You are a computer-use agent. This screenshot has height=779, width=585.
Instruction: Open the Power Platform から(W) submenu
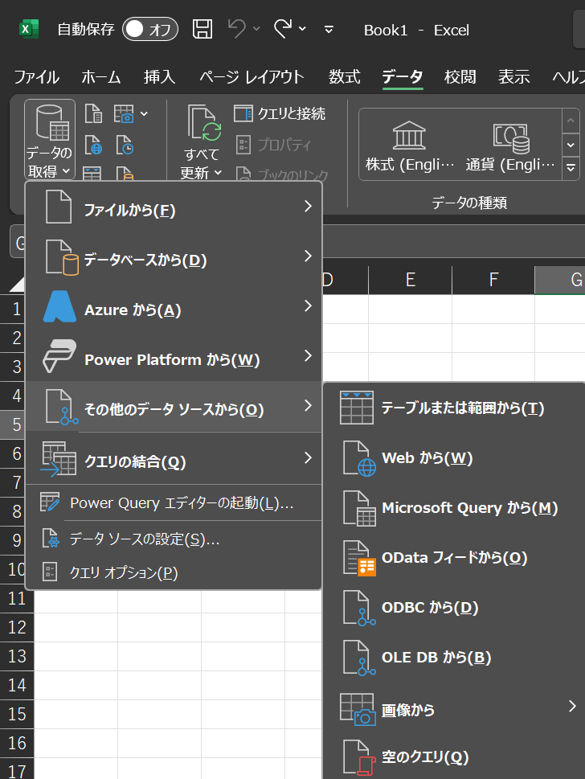click(x=174, y=356)
